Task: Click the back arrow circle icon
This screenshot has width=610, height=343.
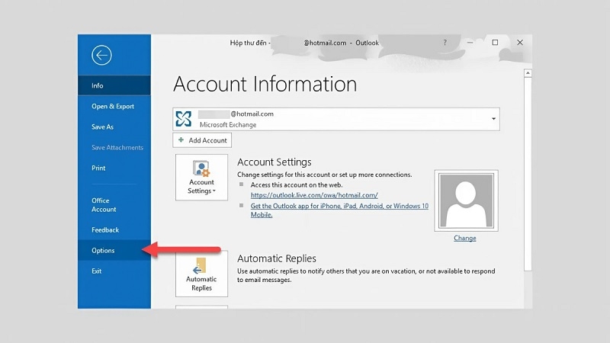Action: [101, 55]
